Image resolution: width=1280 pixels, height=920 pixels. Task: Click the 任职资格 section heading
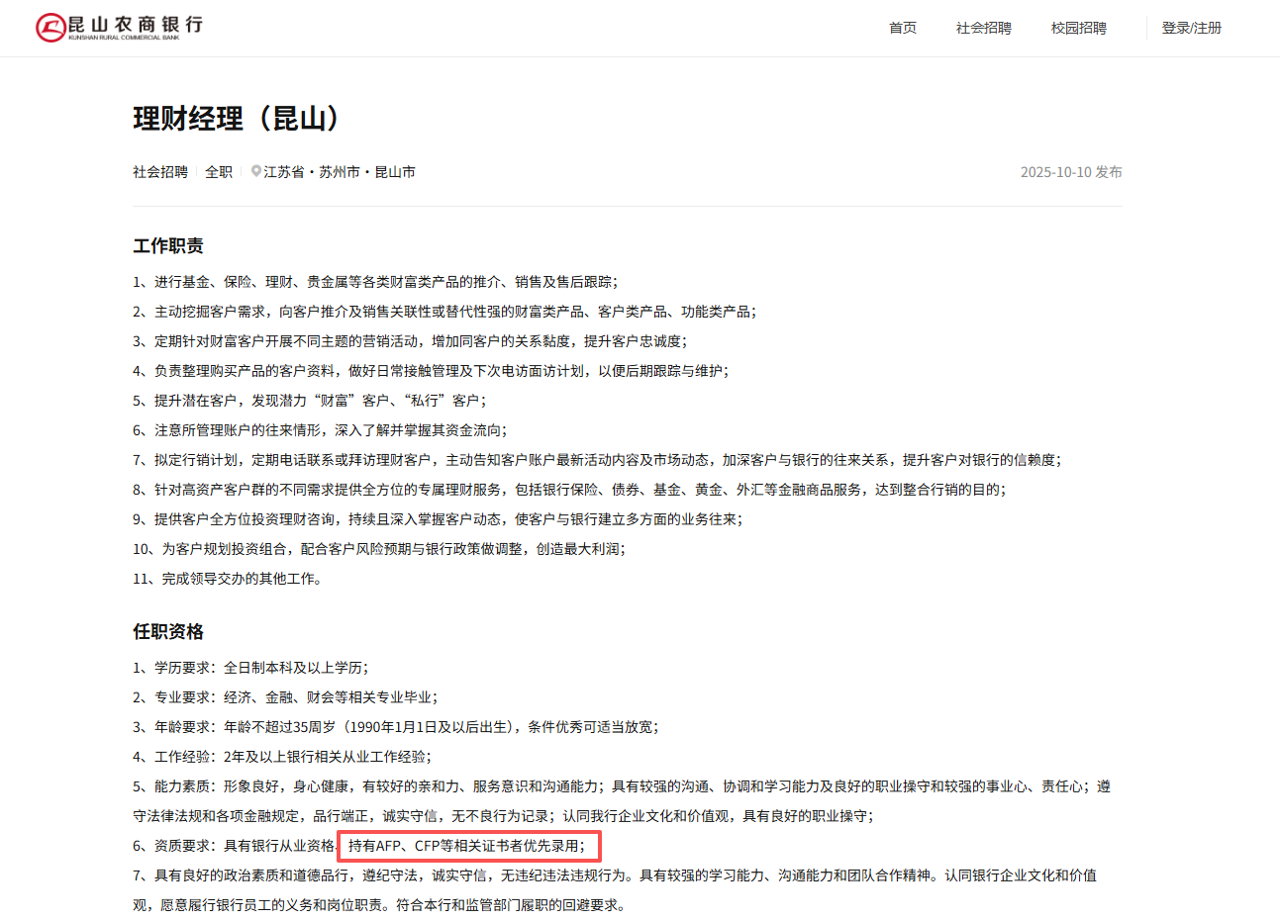click(x=168, y=631)
